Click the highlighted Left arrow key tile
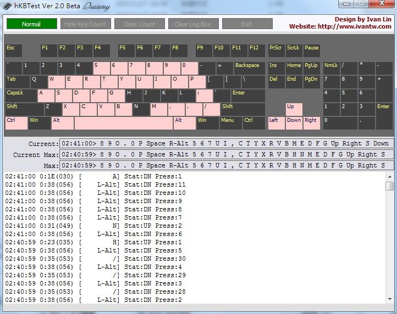This screenshot has height=314, width=397. click(276, 123)
